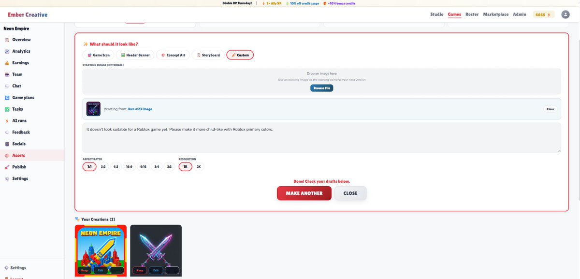Viewport: 580px width, 279px height.
Task: Select the 3:4 aspect ratio
Action: (x=157, y=167)
